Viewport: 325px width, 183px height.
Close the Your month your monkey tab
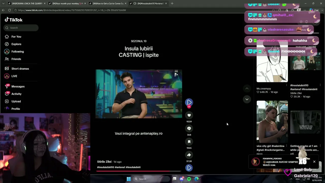85,4
